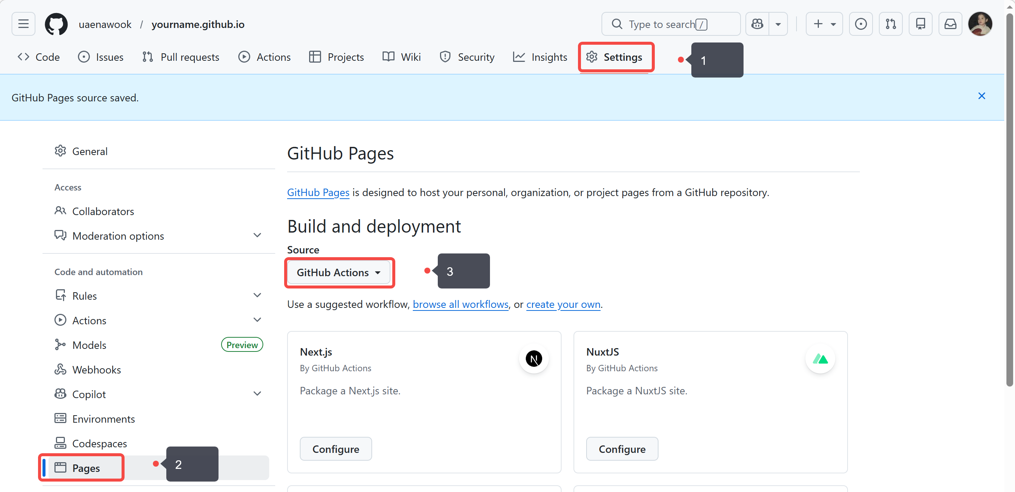Open the notifications inbox icon

coord(950,24)
